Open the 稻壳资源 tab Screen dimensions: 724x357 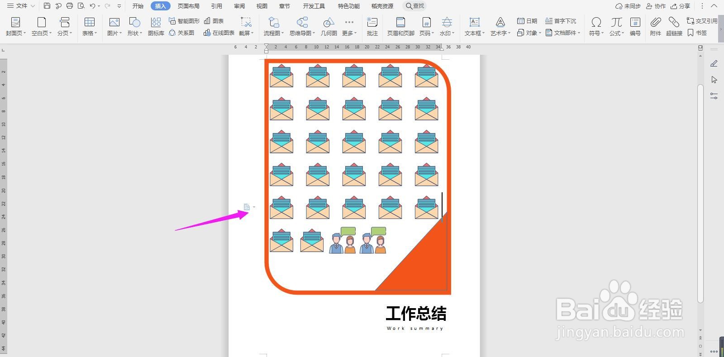382,6
